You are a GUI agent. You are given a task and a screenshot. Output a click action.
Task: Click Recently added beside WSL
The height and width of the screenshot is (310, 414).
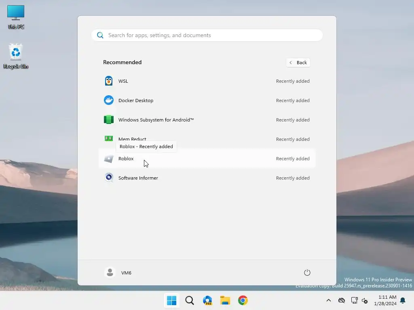coord(293,81)
